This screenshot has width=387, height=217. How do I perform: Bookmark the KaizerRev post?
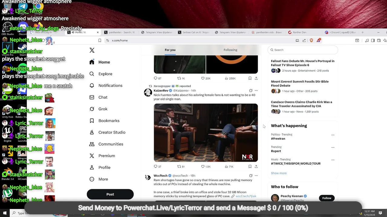tap(250, 166)
